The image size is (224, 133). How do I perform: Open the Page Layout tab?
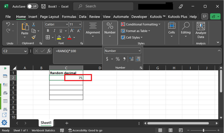tap(49, 17)
